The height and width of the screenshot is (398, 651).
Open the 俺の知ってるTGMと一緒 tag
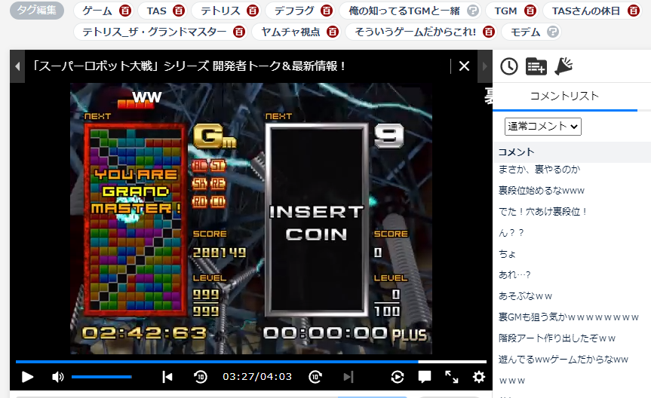click(404, 11)
